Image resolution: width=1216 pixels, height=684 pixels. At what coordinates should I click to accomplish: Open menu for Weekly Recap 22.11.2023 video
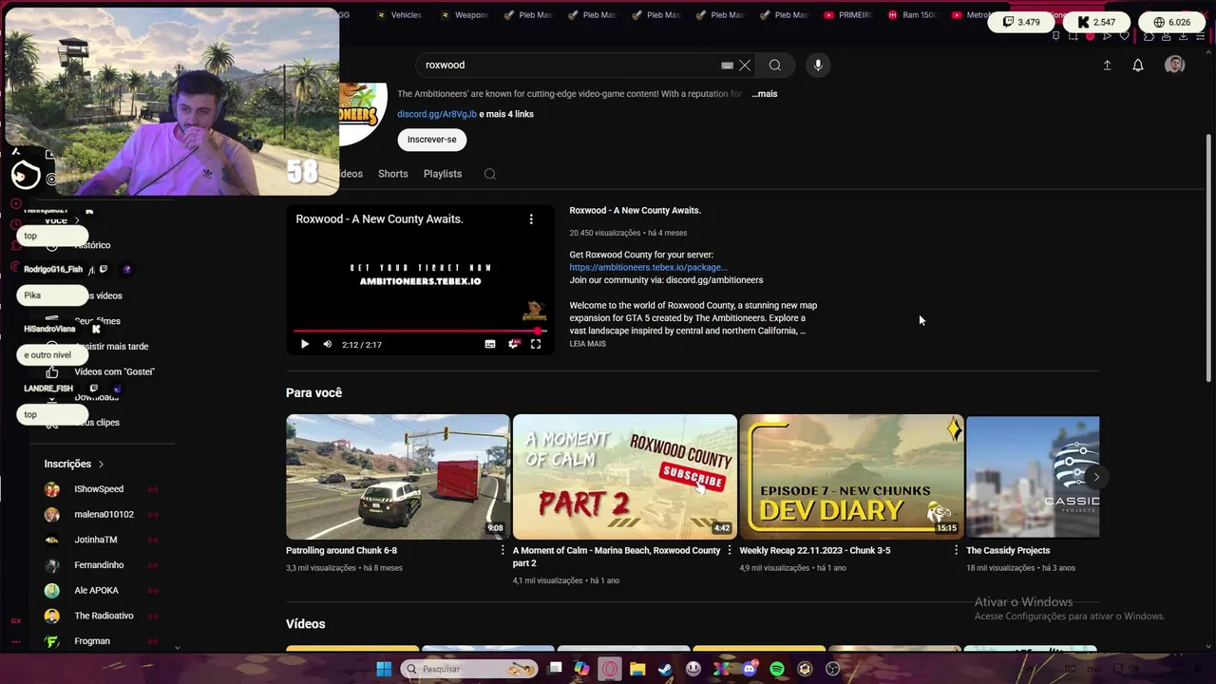[x=957, y=550]
